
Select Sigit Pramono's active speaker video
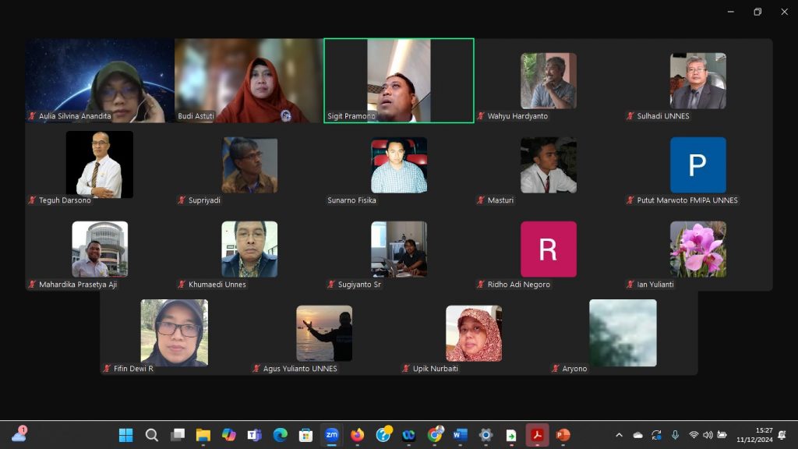point(398,80)
